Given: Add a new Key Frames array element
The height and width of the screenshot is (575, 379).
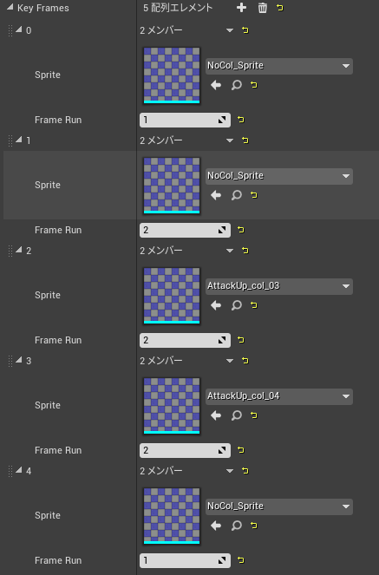Looking at the screenshot, I should (241, 8).
